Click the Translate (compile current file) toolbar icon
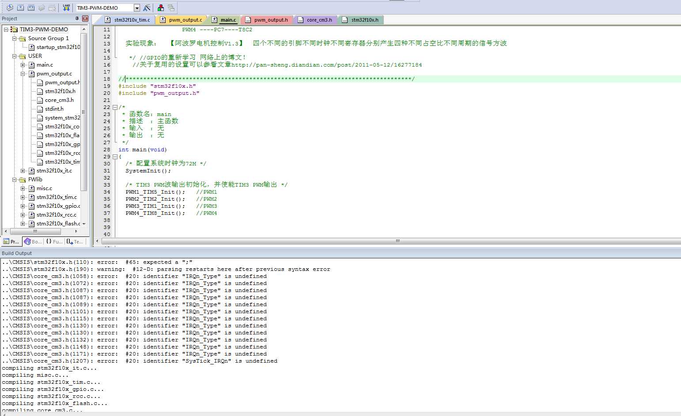This screenshot has height=416, width=681. tap(10, 7)
